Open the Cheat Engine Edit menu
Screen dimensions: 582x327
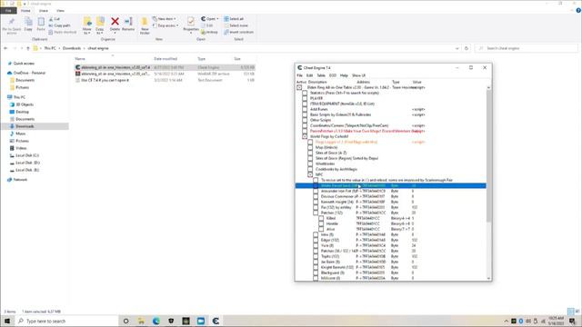pyautogui.click(x=309, y=75)
